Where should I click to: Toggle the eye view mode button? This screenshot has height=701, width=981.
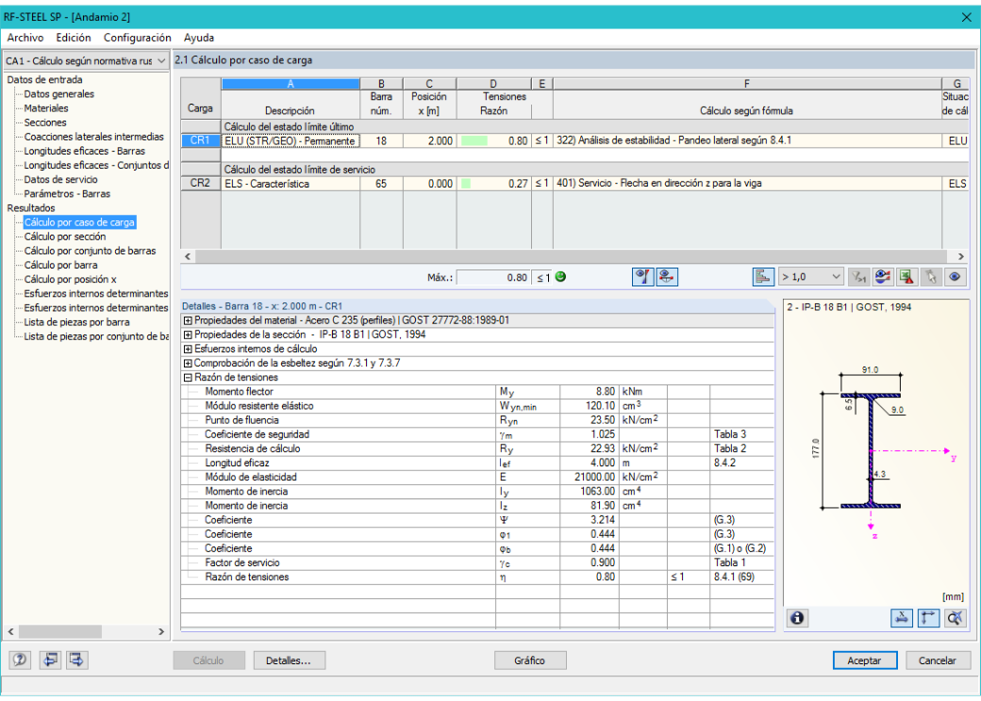click(x=955, y=277)
